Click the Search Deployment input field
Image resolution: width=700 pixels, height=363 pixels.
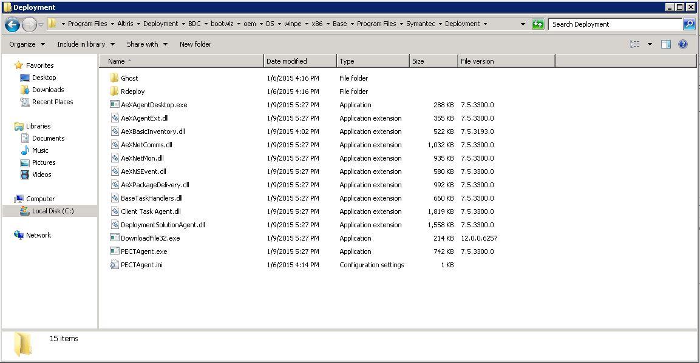(614, 24)
